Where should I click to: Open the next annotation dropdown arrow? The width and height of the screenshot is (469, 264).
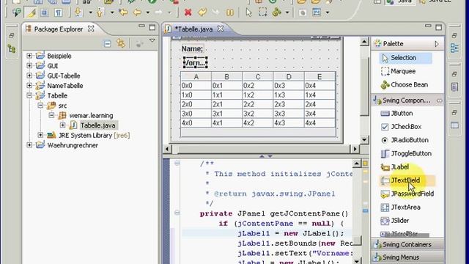point(90,12)
